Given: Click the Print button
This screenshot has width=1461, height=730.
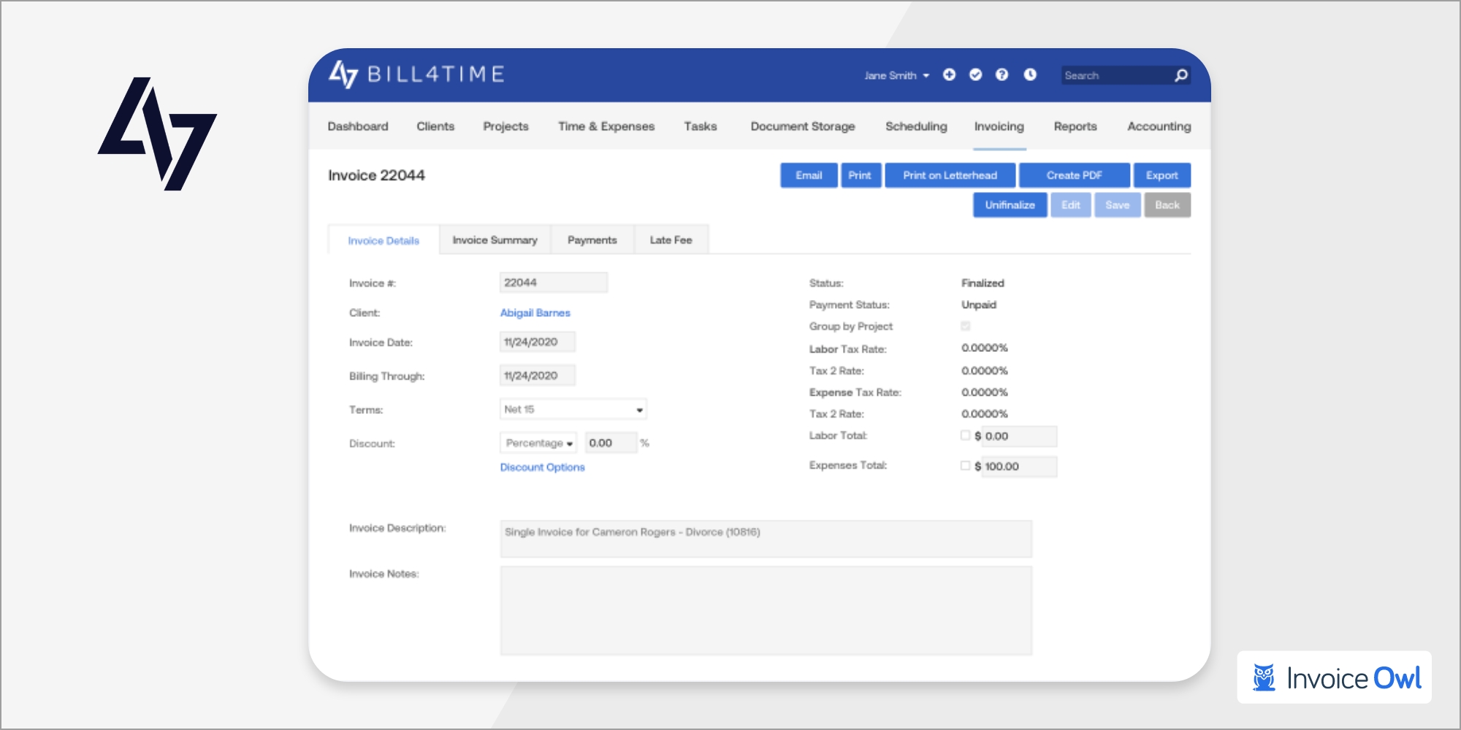Looking at the screenshot, I should [x=860, y=175].
